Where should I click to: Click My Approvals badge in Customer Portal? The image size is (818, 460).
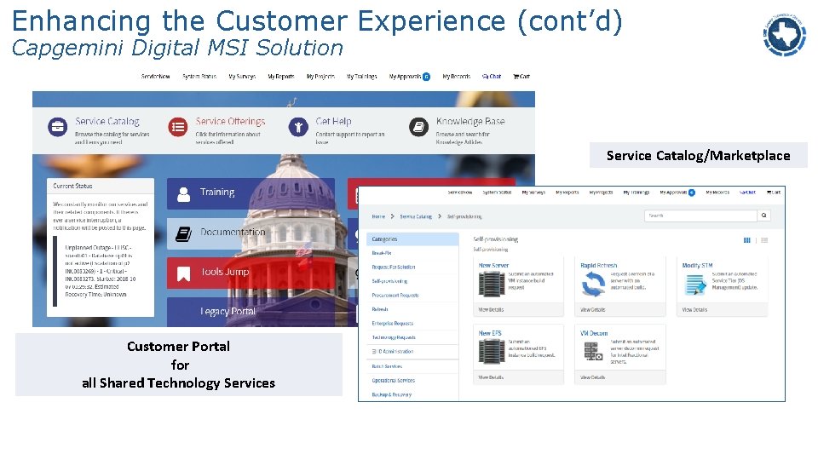426,77
